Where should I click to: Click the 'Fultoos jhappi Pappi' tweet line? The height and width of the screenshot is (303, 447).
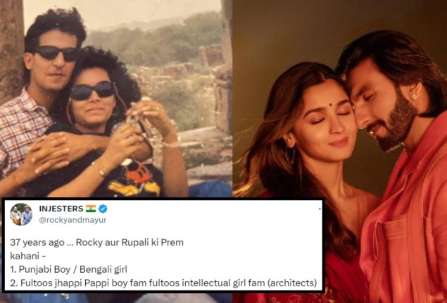pyautogui.click(x=163, y=283)
